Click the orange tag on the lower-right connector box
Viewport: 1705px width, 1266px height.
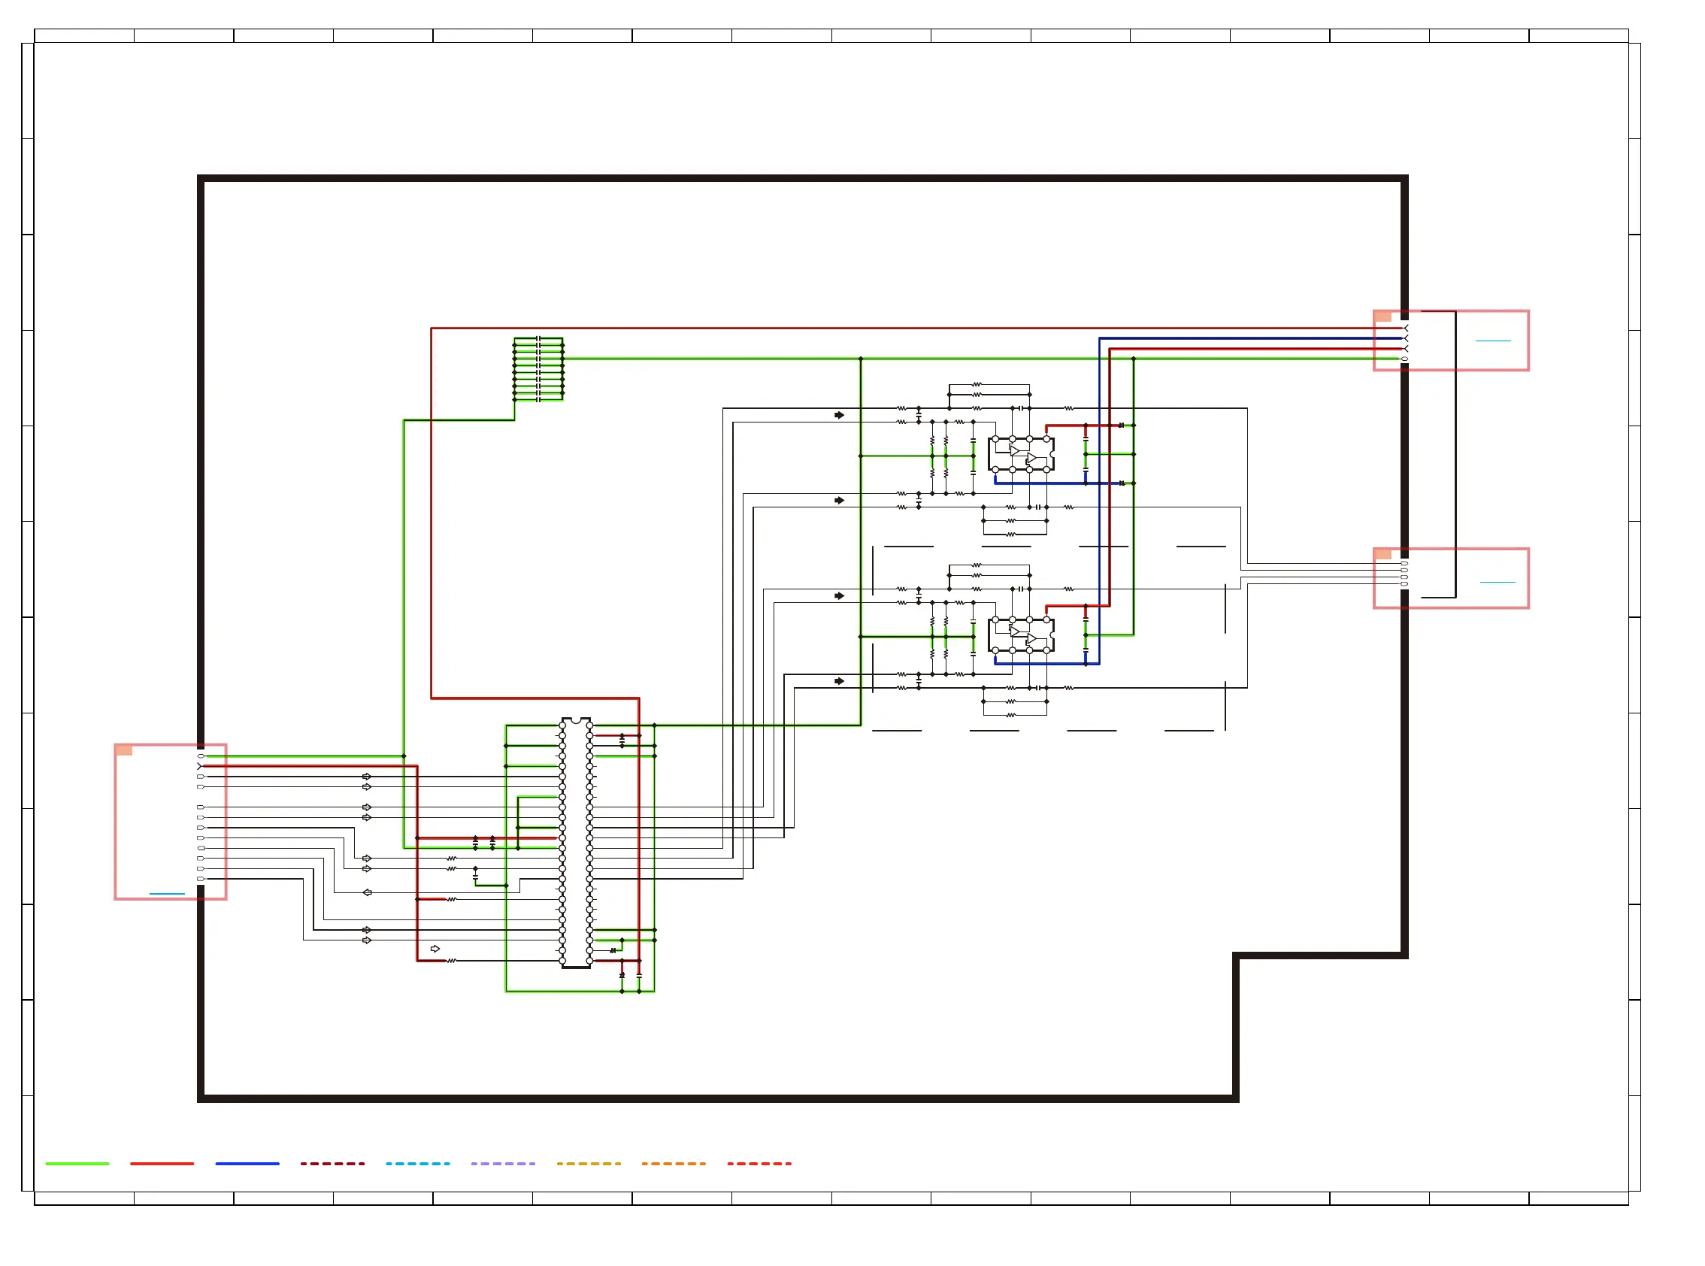click(x=1382, y=554)
